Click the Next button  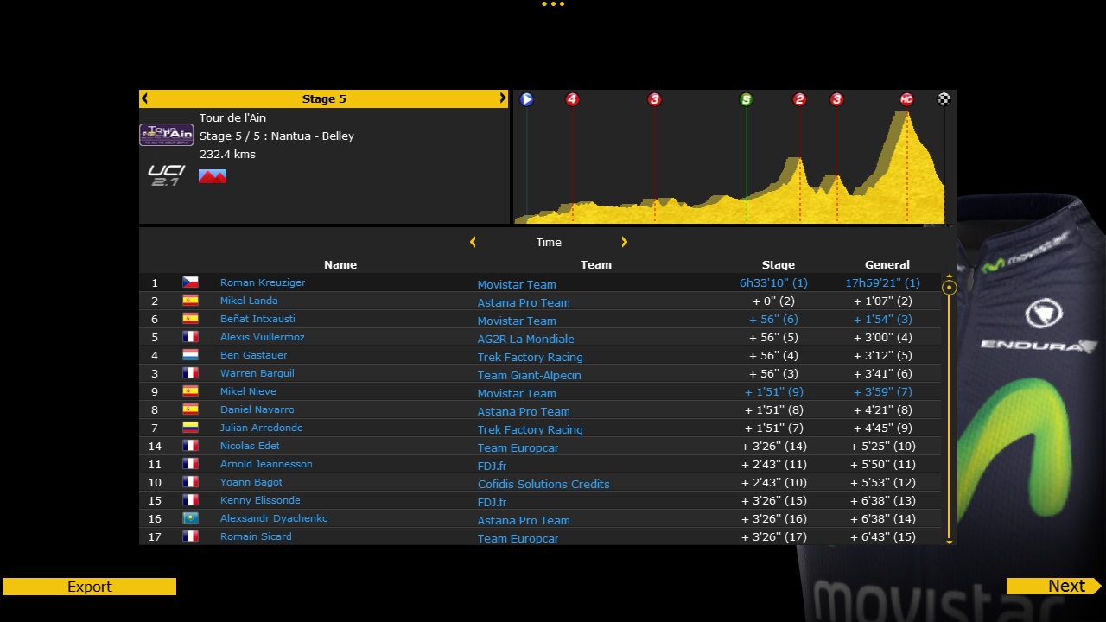click(1053, 587)
